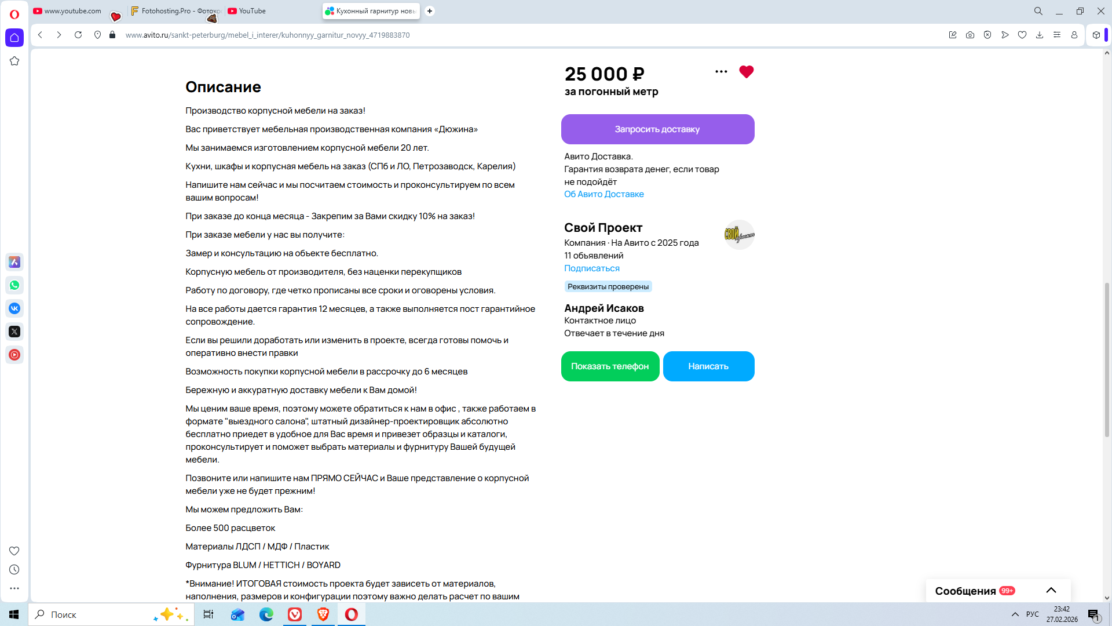The width and height of the screenshot is (1112, 626).
Task: Toggle favorite heart on the listing
Action: pyautogui.click(x=746, y=72)
